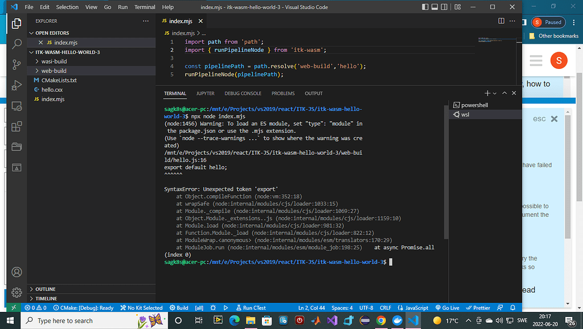Image resolution: width=583 pixels, height=329 pixels.
Task: Open the Source Control view
Action: 17,65
